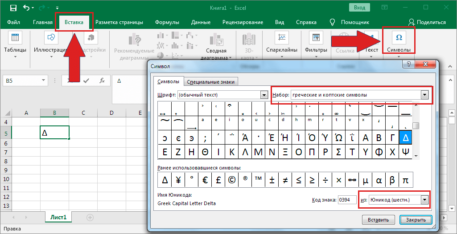457x234 pixels.
Task: Open the Таблицы ribbon group
Action: pos(15,44)
